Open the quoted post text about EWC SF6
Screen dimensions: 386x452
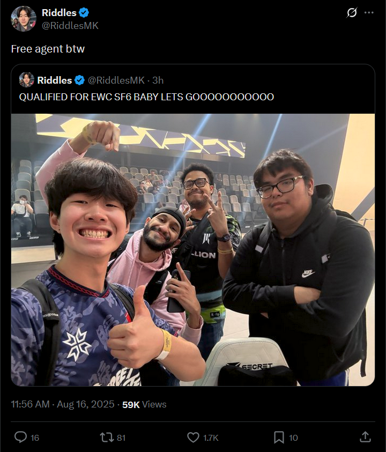pos(146,97)
